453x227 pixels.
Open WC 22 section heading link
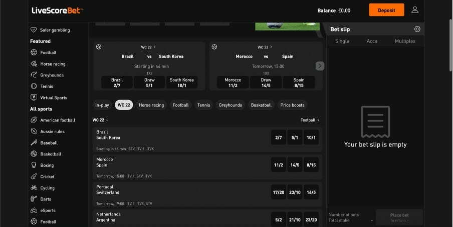(100, 120)
